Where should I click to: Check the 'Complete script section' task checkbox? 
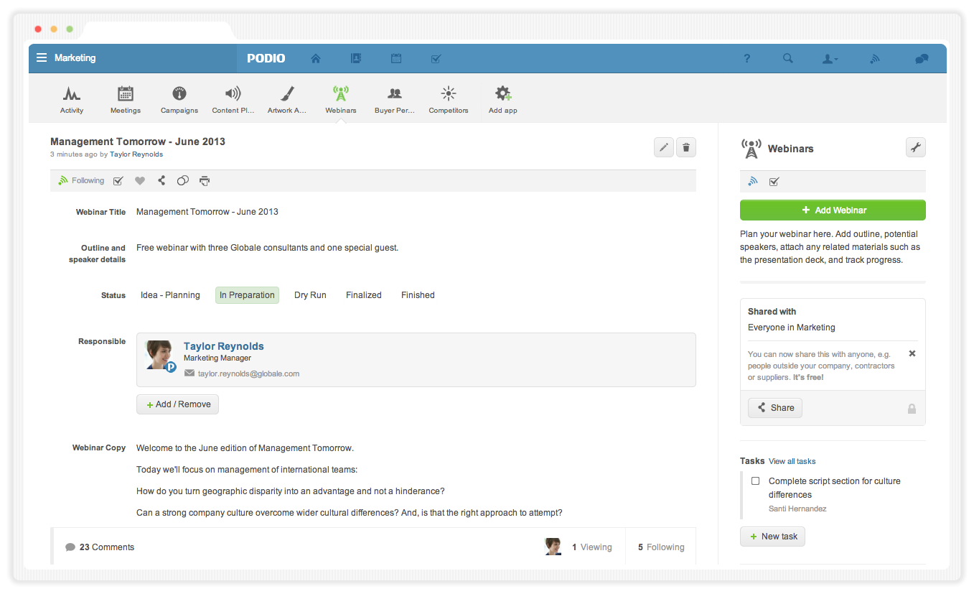pyautogui.click(x=755, y=481)
